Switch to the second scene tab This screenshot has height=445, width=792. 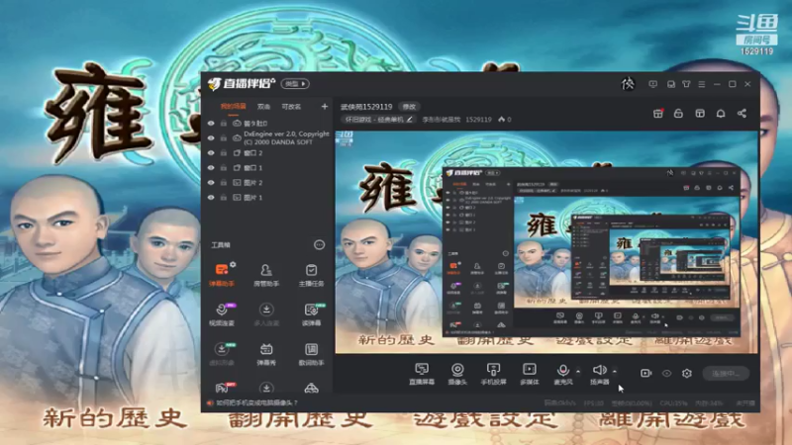(263, 107)
